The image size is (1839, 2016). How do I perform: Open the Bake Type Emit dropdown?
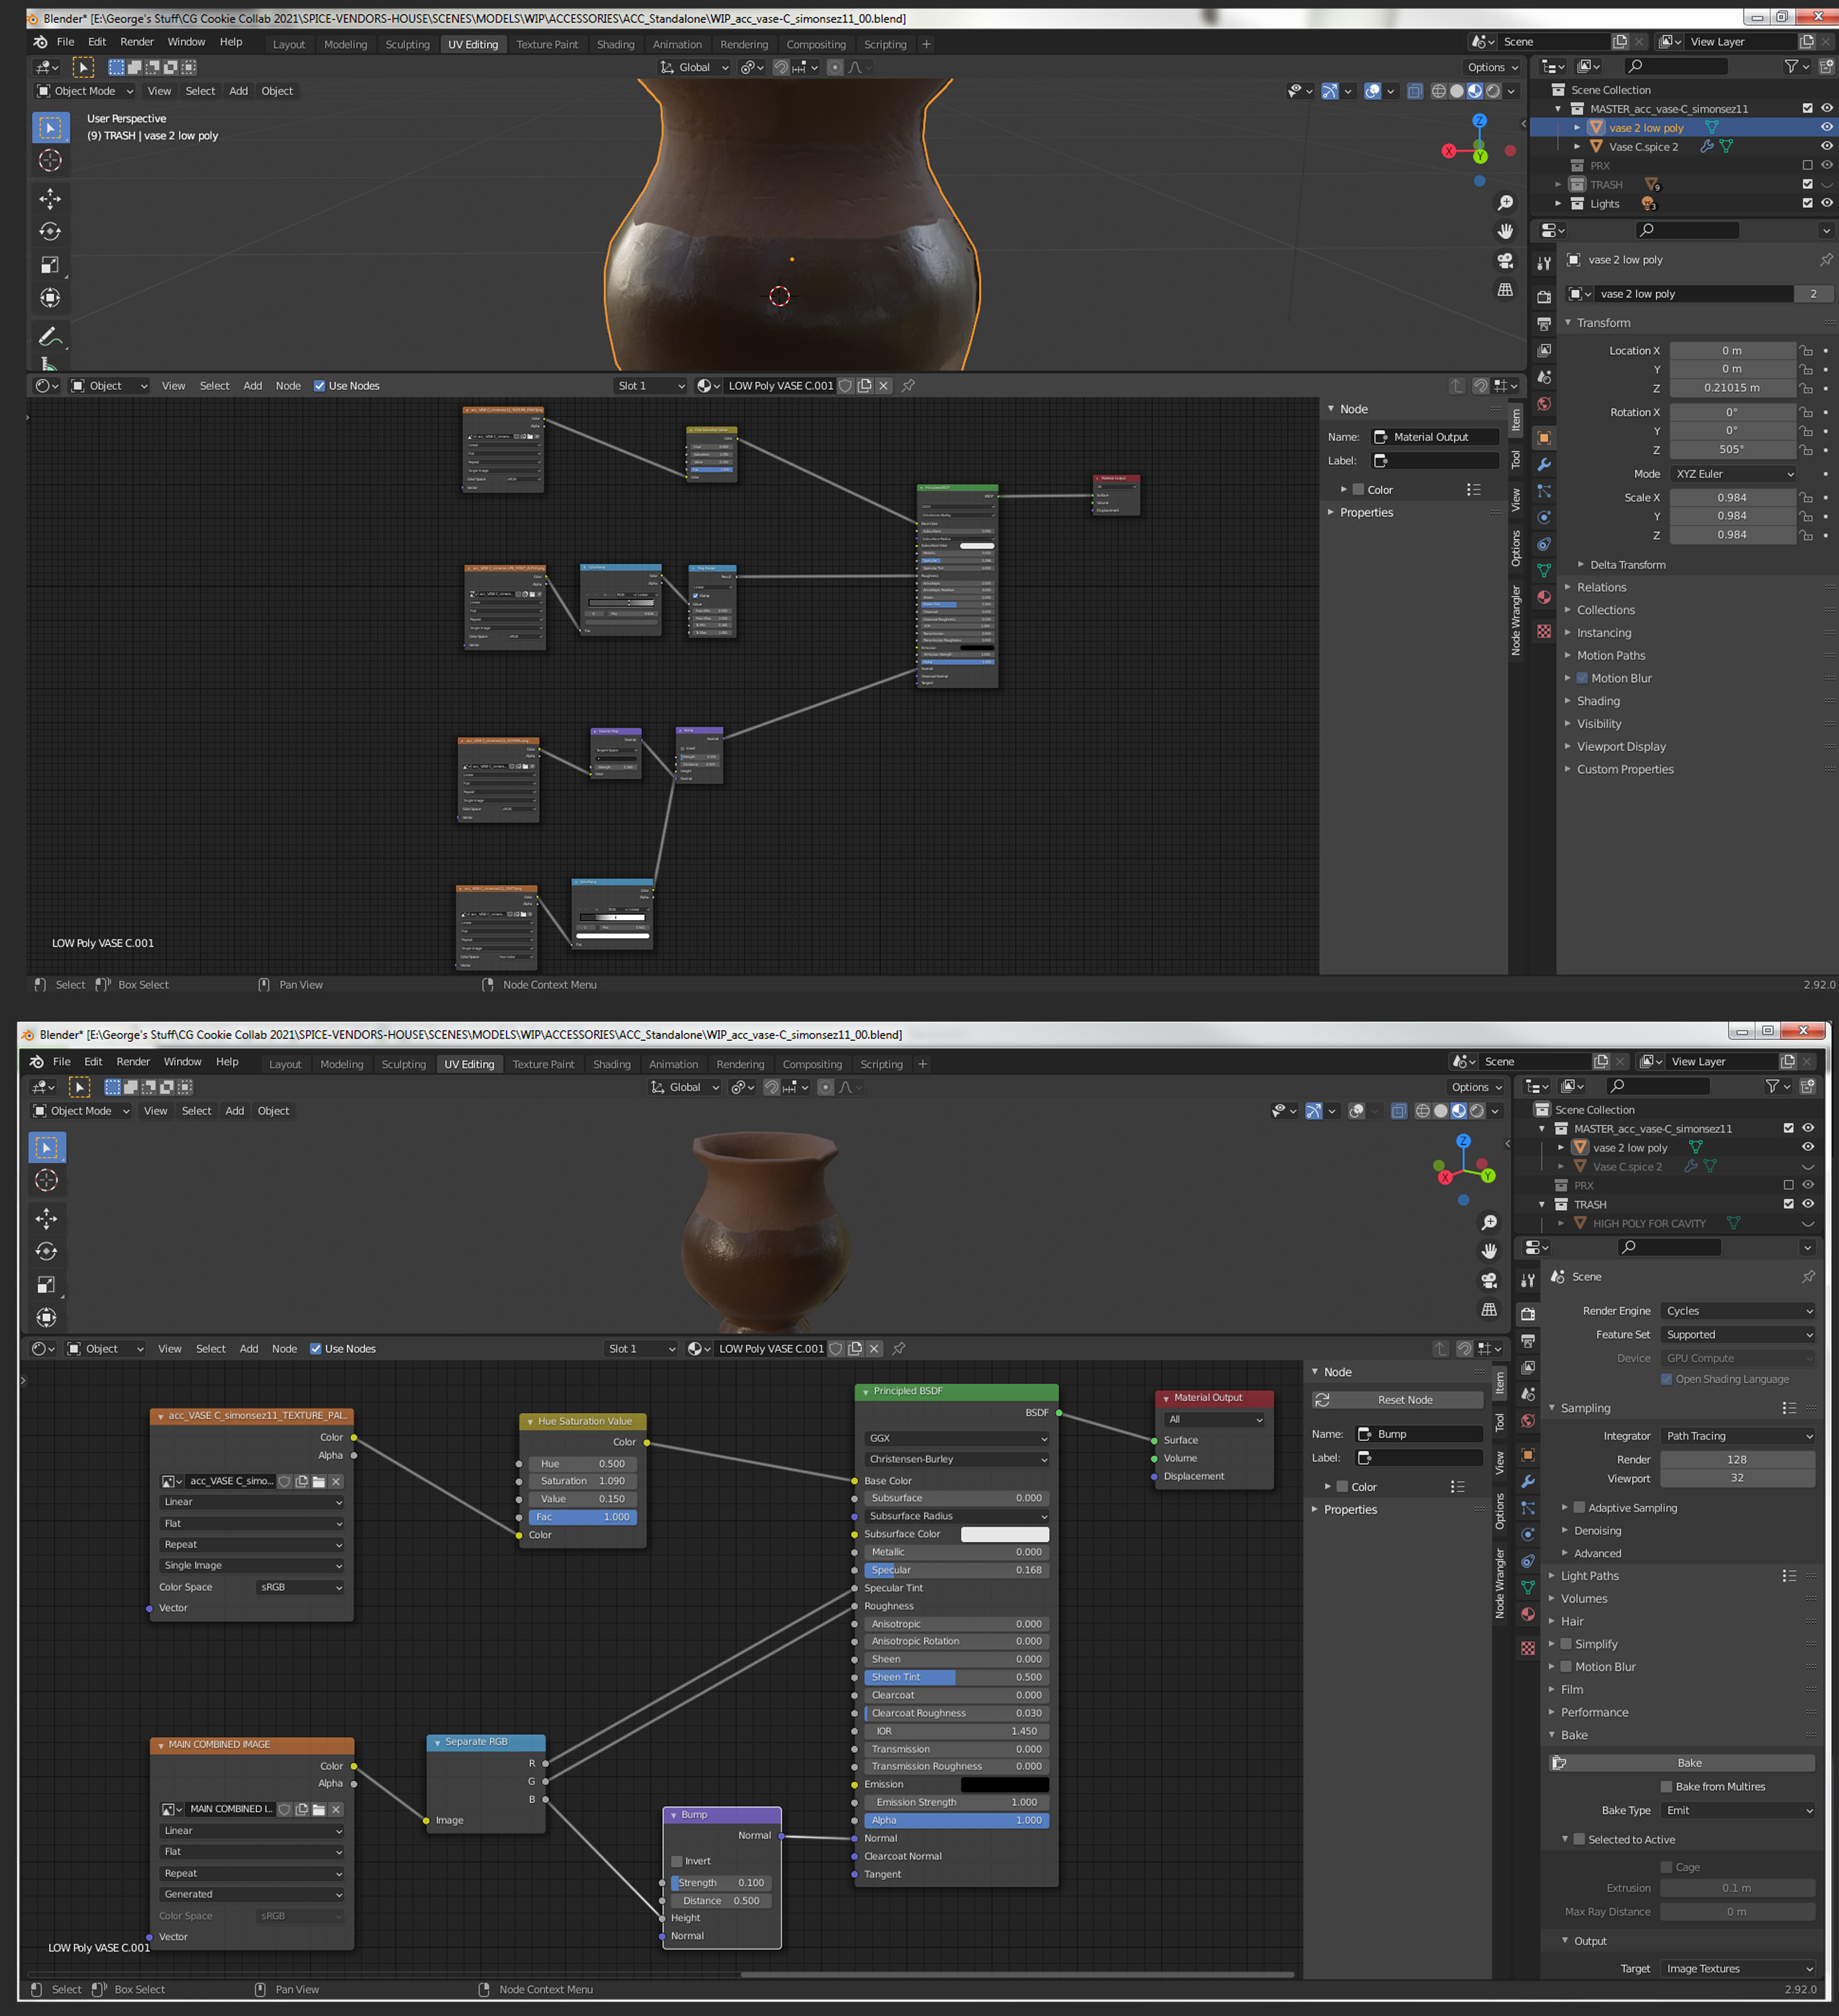(x=1737, y=1810)
